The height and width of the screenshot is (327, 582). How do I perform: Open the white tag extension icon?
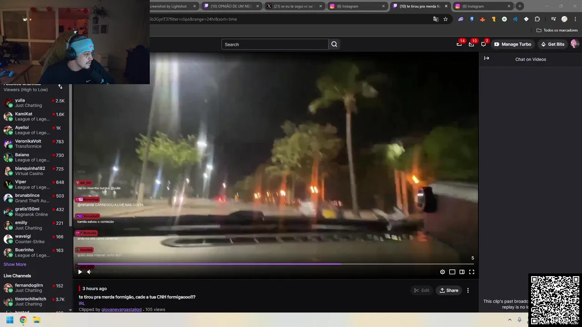[x=526, y=19]
